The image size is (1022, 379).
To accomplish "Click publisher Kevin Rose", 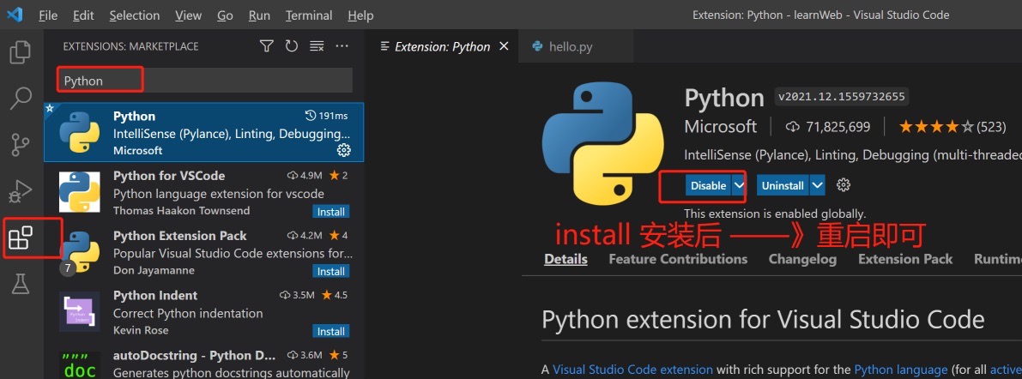I will 141,331.
